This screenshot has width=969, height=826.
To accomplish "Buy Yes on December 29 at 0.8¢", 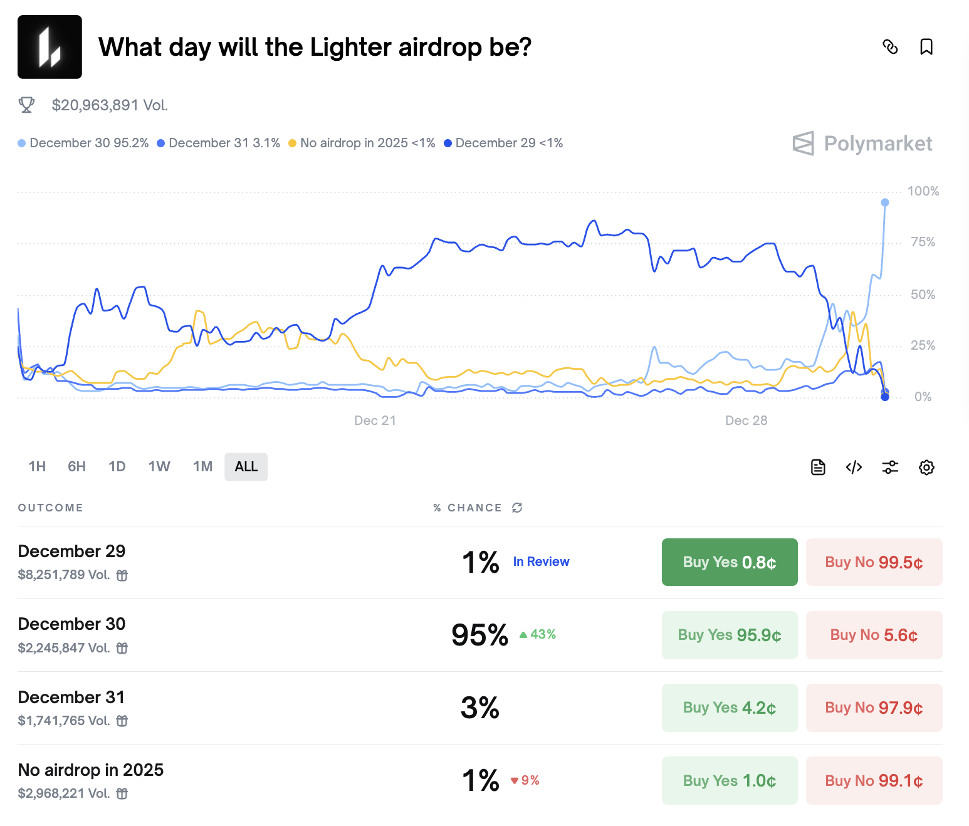I will (730, 562).
